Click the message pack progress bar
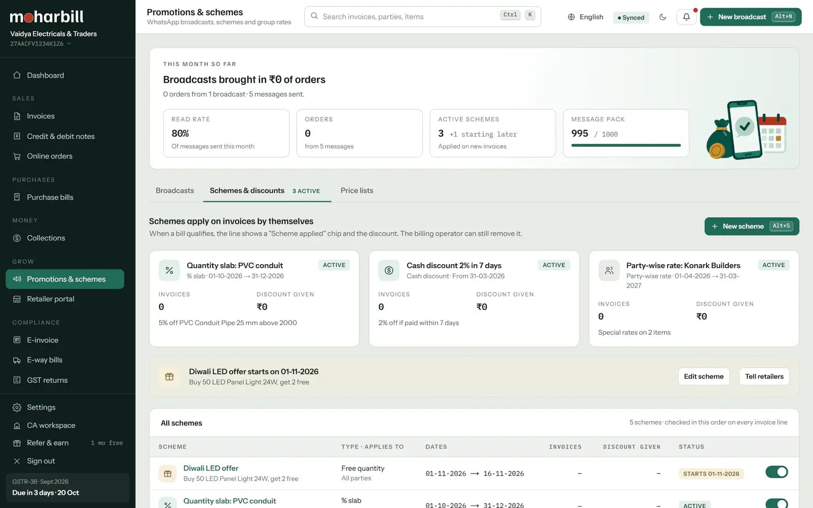This screenshot has height=508, width=813. click(626, 145)
